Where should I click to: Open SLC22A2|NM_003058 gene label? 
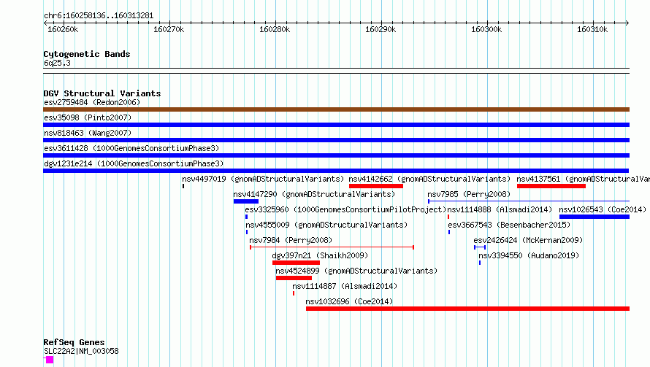coord(81,351)
